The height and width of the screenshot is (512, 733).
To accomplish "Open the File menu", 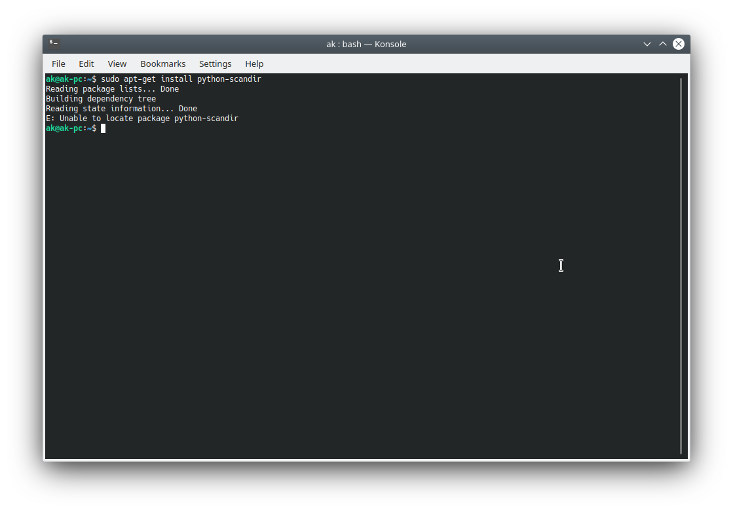I will (x=58, y=64).
